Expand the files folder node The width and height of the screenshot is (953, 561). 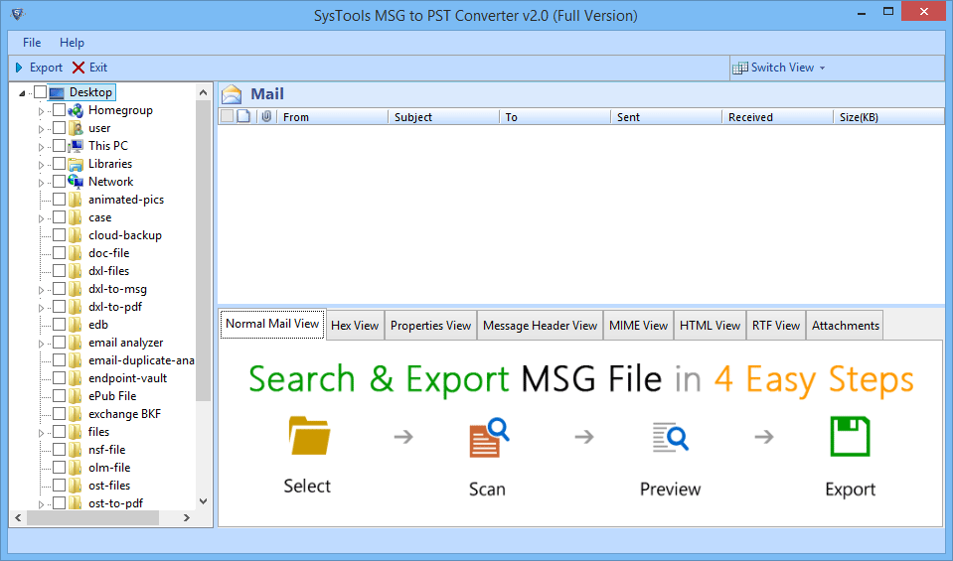tap(42, 433)
